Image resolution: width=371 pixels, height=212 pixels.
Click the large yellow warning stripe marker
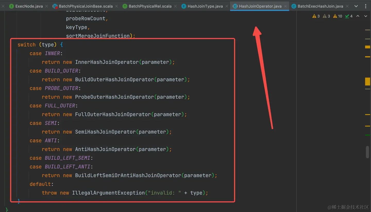[368, 81]
